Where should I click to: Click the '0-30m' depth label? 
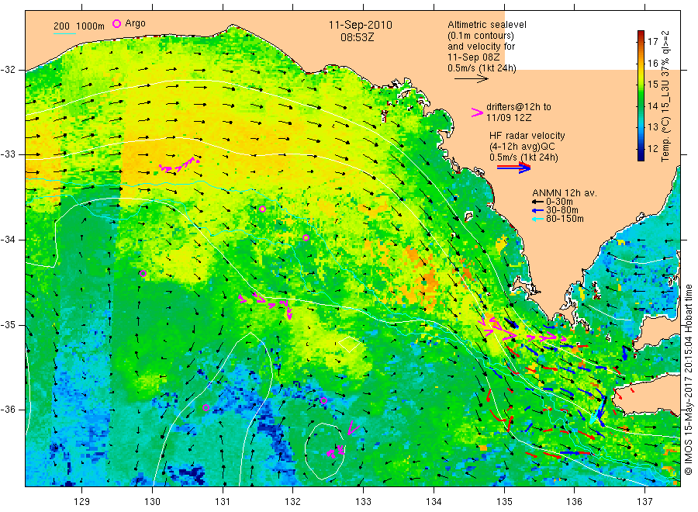(x=559, y=202)
